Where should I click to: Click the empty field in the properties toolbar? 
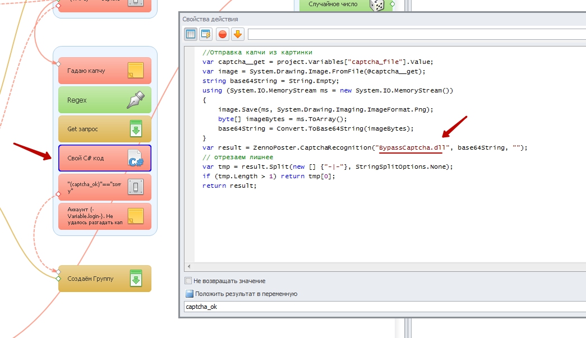point(415,34)
